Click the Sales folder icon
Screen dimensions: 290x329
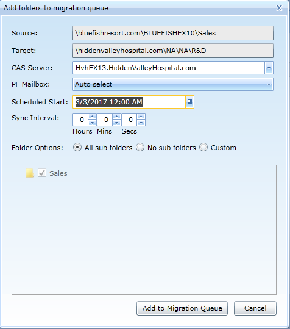[30, 173]
